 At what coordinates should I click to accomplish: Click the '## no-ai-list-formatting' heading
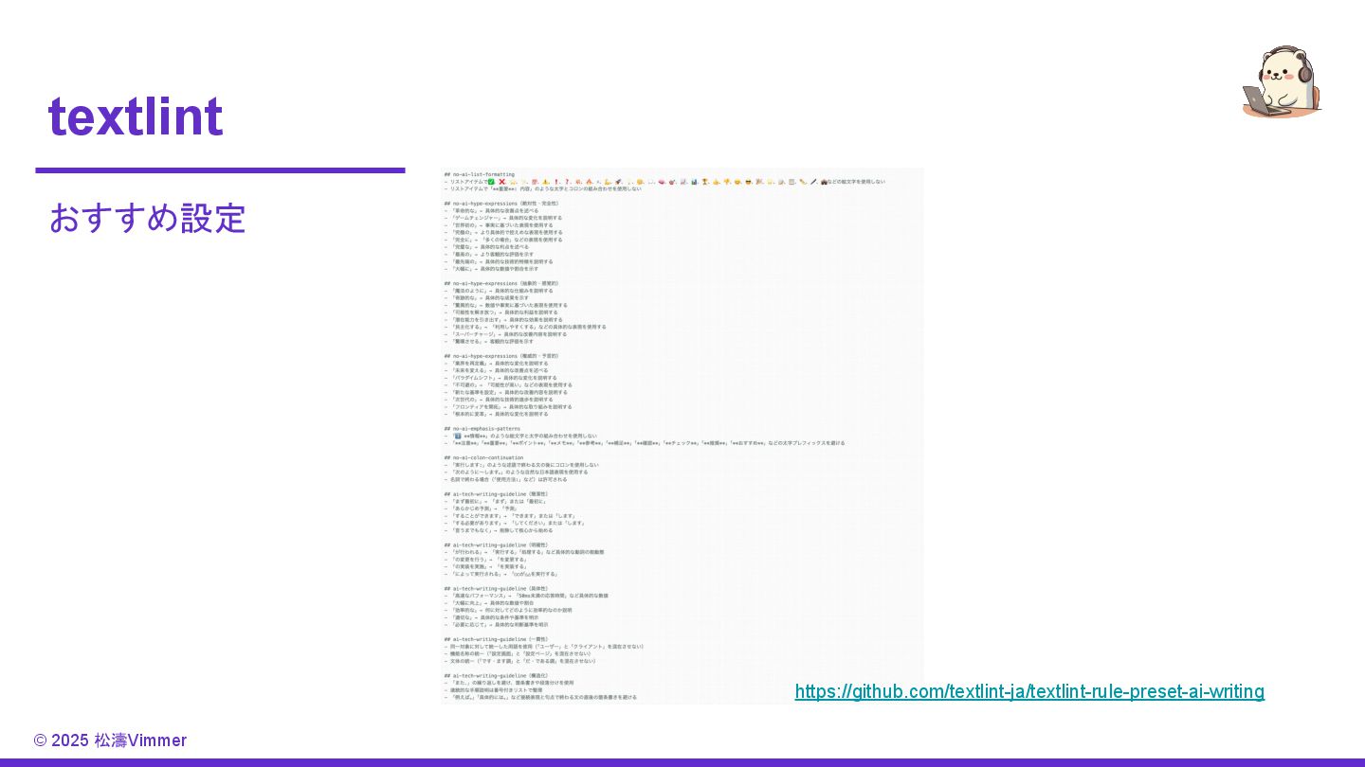click(x=480, y=174)
